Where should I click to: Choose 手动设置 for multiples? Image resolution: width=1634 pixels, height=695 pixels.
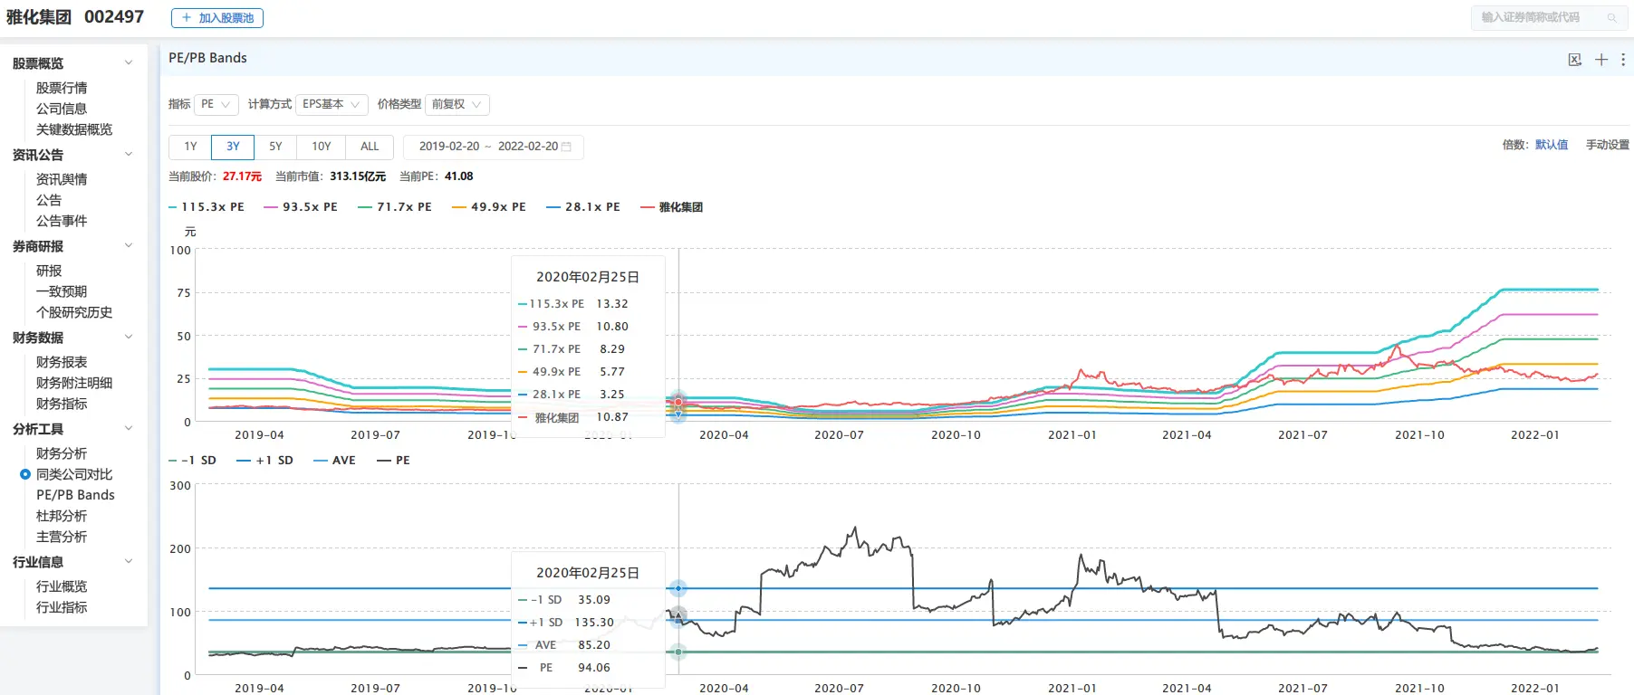[1607, 145]
